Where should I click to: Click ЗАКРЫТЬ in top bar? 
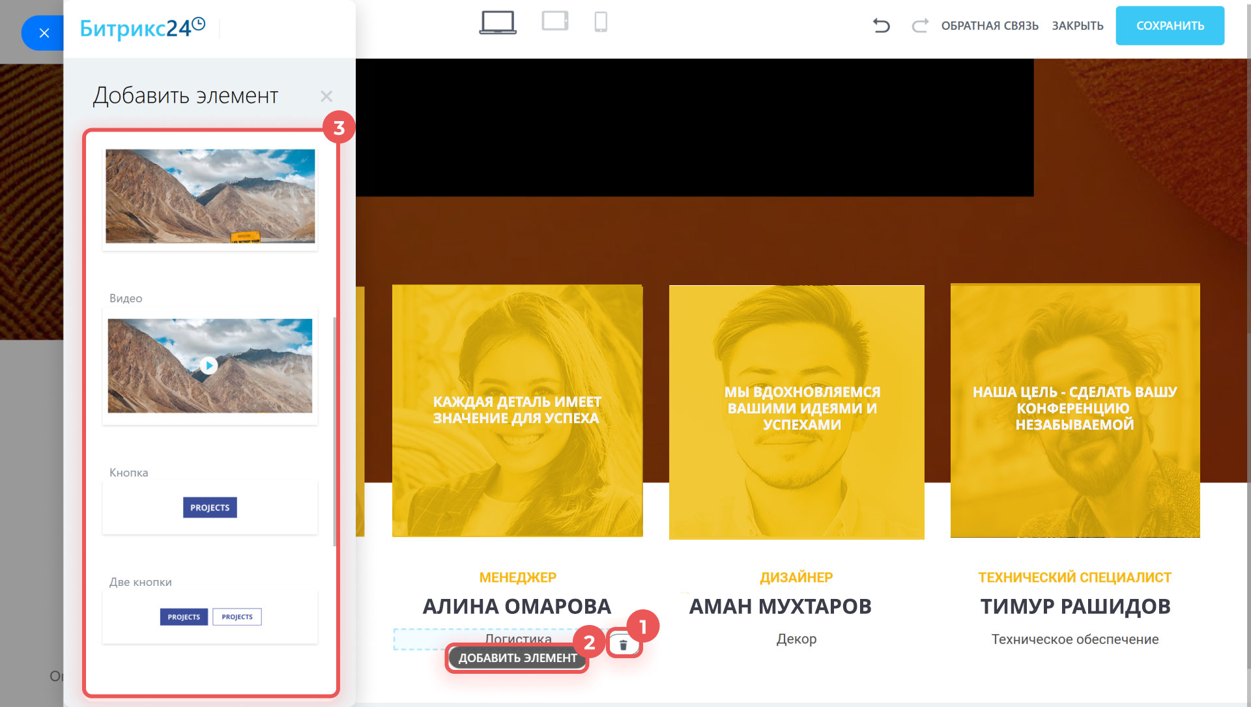click(x=1077, y=26)
